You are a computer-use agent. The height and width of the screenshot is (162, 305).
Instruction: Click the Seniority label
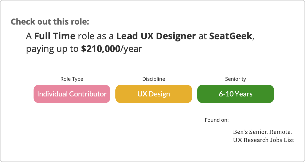235,79
